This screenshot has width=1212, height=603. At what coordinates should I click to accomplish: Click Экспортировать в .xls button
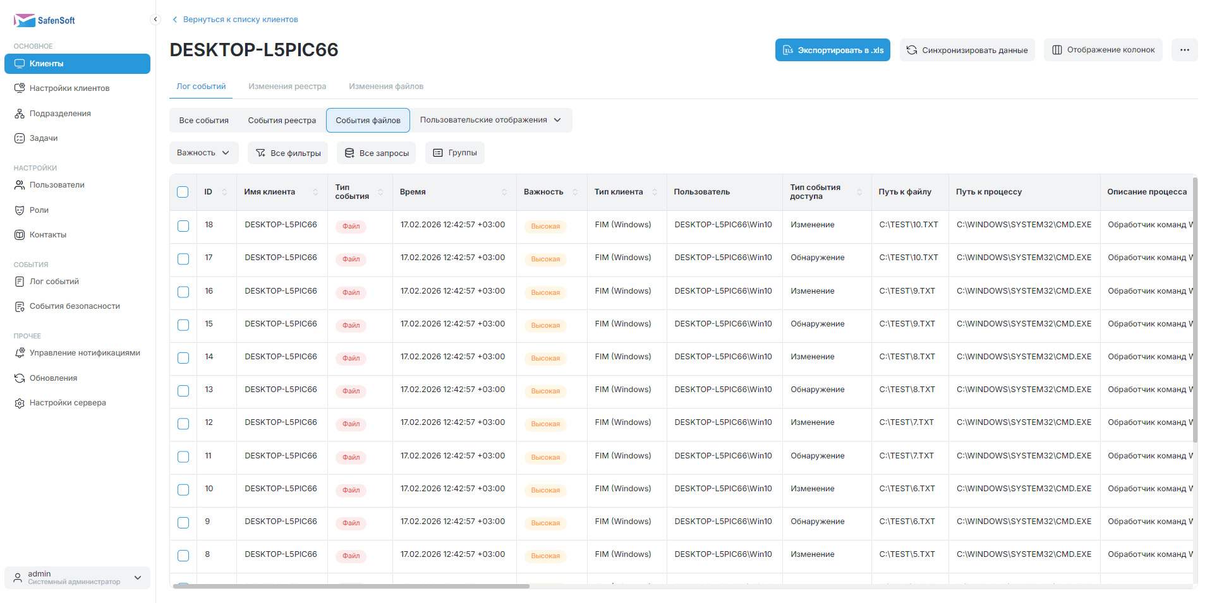(x=832, y=50)
